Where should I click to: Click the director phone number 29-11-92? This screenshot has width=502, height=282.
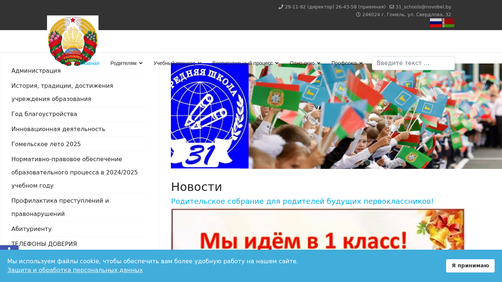[295, 7]
